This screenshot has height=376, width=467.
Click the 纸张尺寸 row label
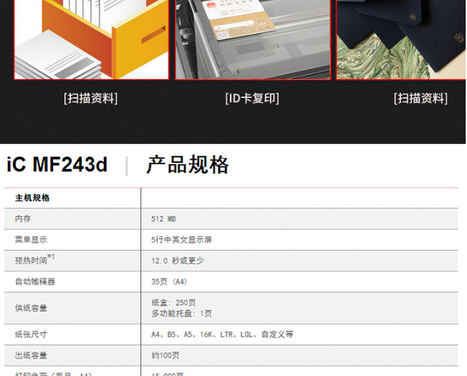point(31,334)
